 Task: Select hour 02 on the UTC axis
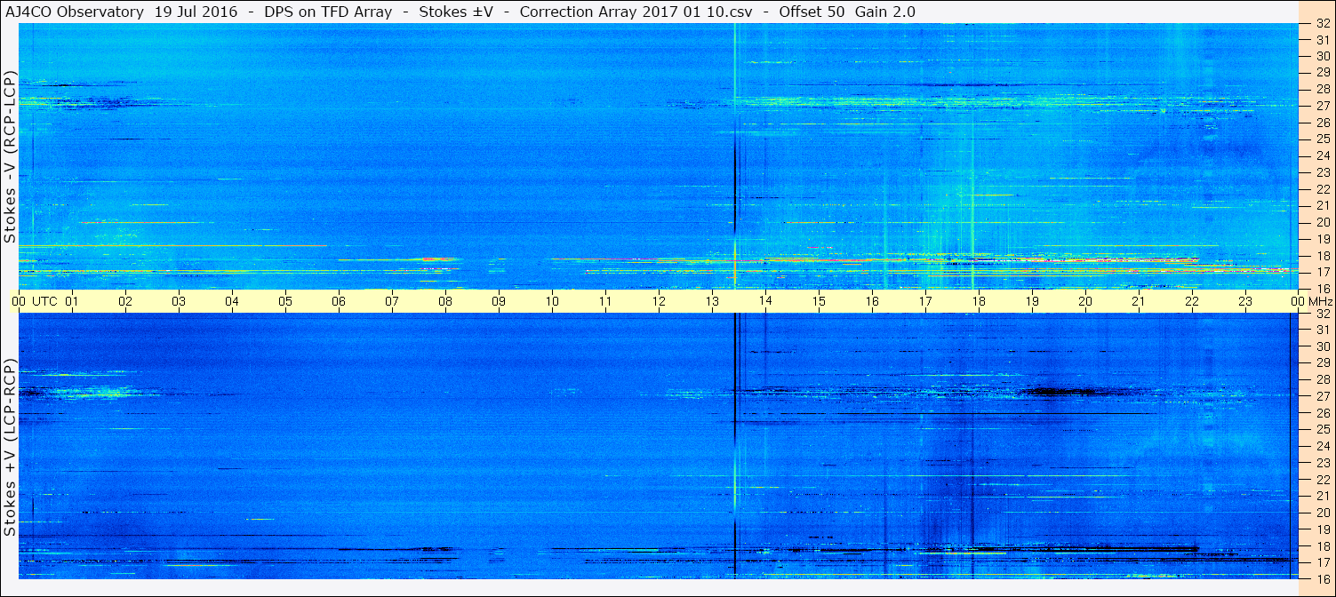tap(125, 301)
